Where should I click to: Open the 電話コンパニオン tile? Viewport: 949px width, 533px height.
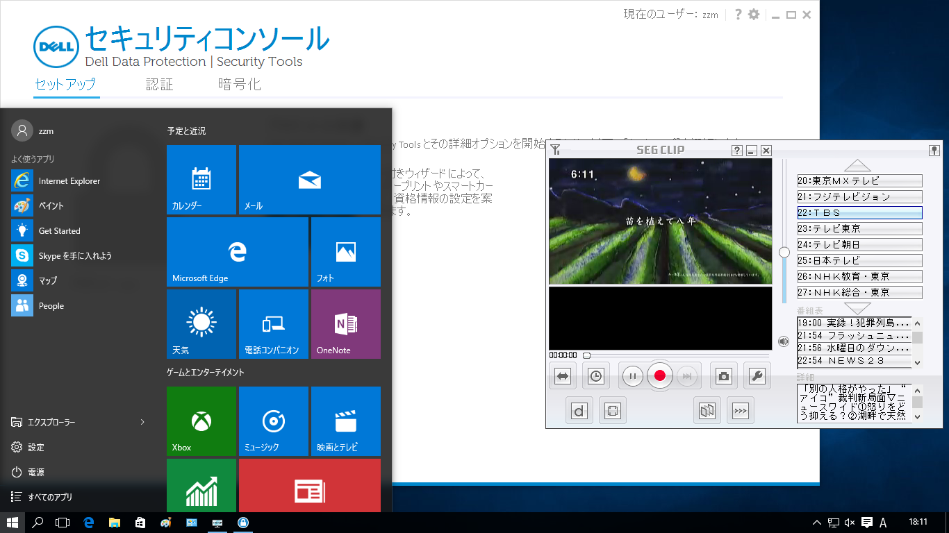[x=274, y=324]
